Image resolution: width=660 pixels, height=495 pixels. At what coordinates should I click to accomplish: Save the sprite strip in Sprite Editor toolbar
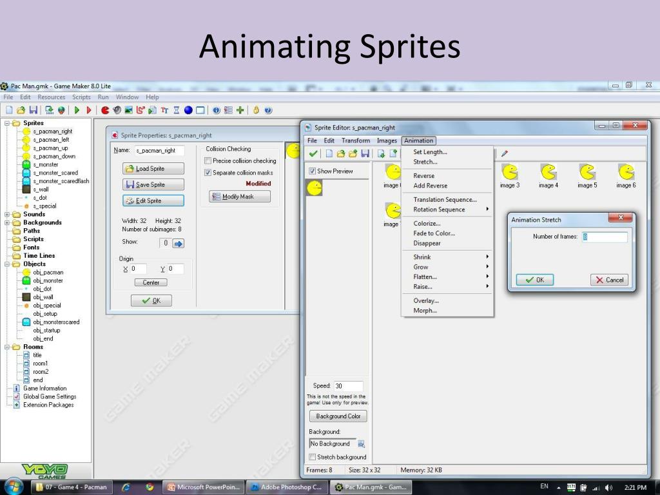(x=365, y=153)
